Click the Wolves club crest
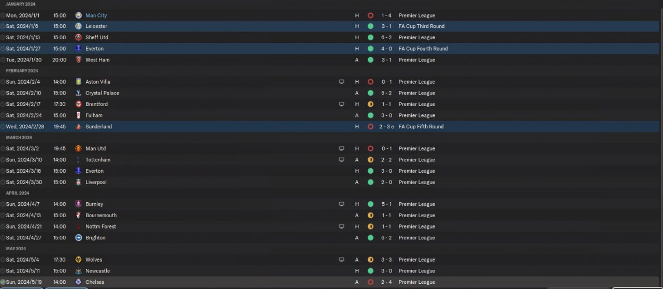663x289 pixels. coord(78,260)
